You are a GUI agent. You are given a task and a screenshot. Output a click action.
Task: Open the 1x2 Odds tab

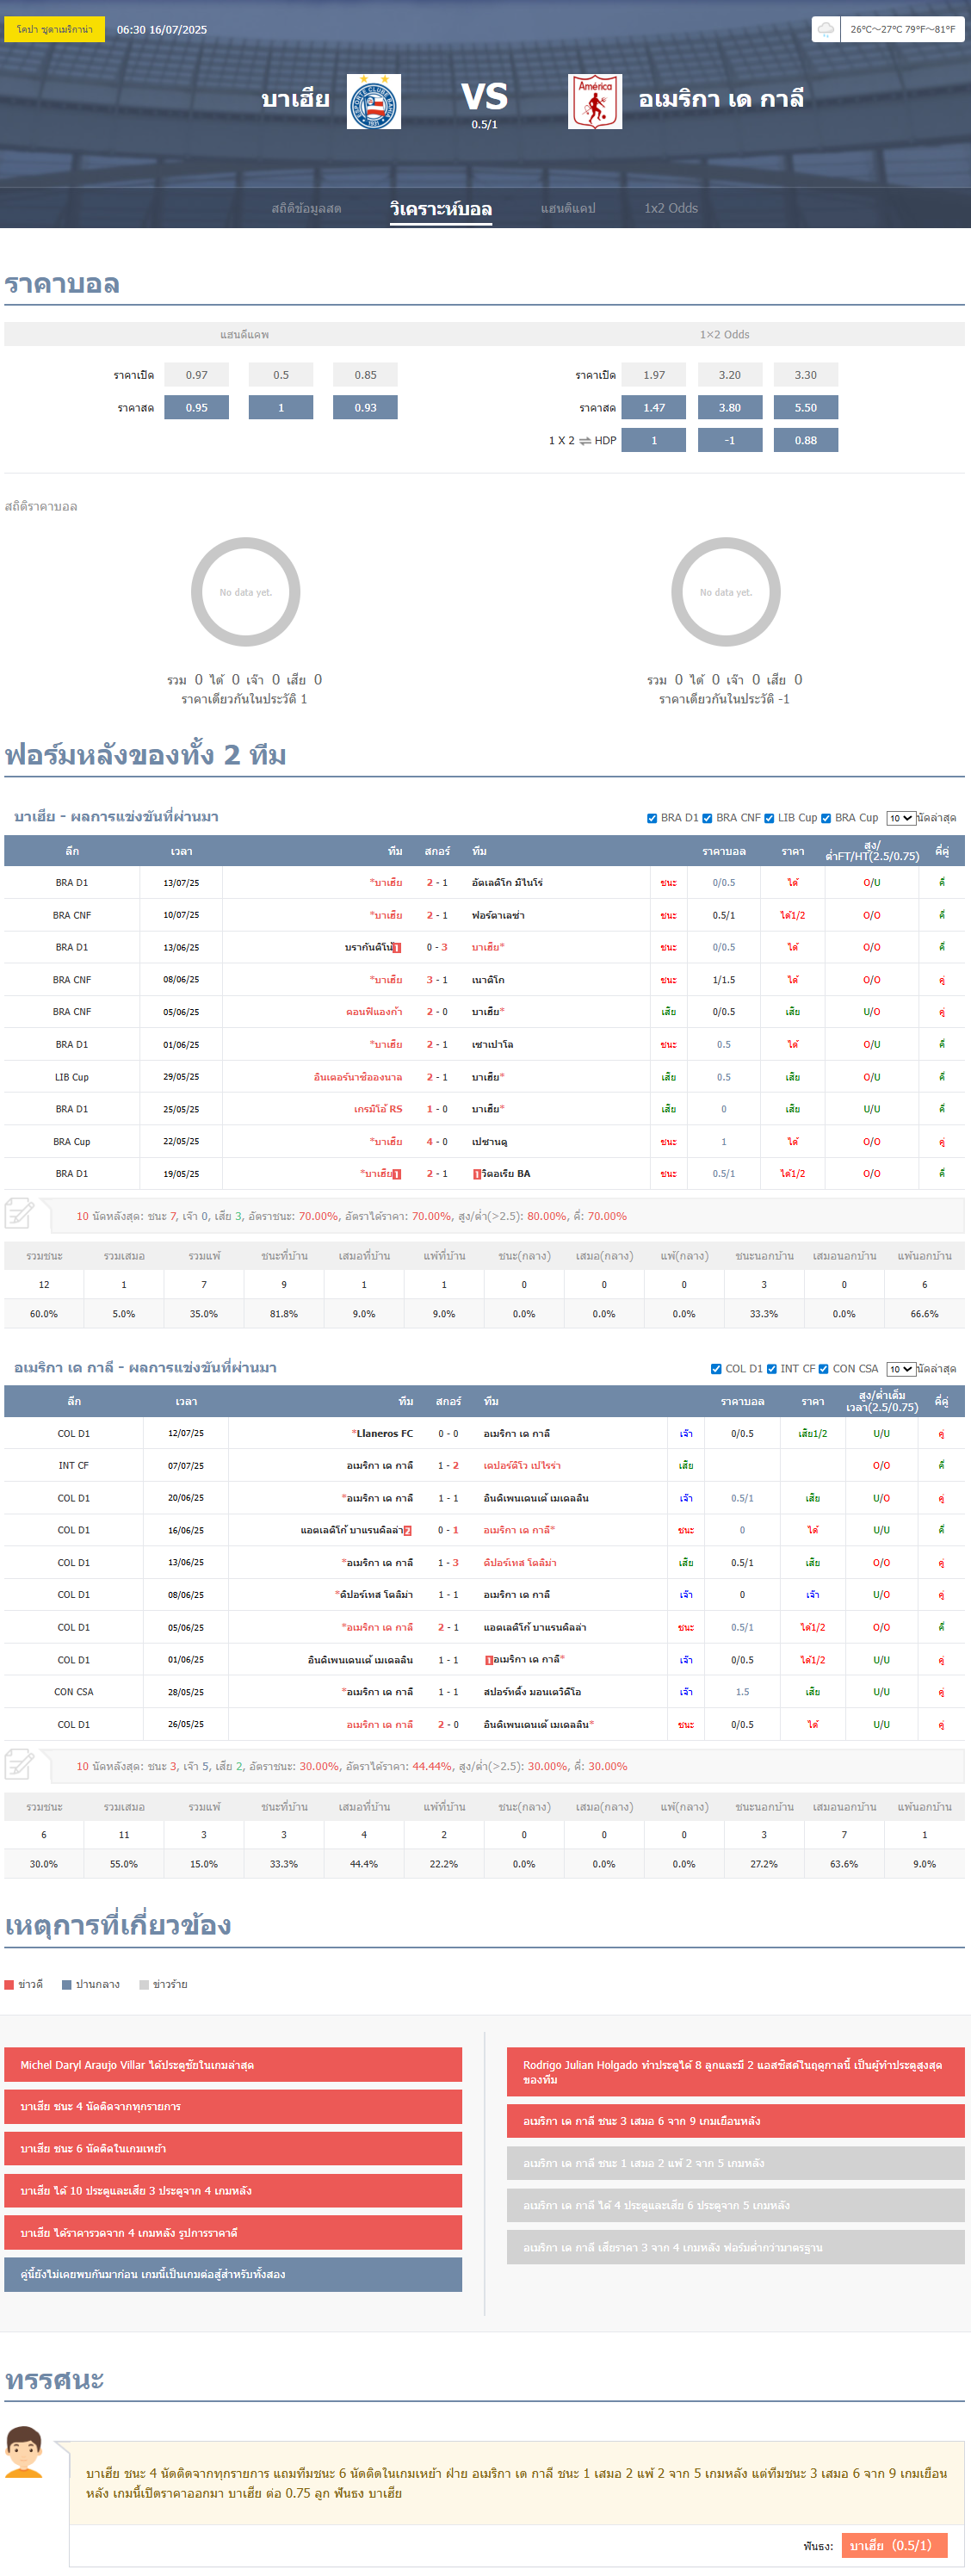click(671, 208)
